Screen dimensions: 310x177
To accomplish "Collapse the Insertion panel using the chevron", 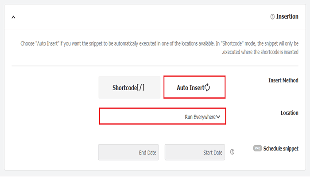I will [13, 17].
